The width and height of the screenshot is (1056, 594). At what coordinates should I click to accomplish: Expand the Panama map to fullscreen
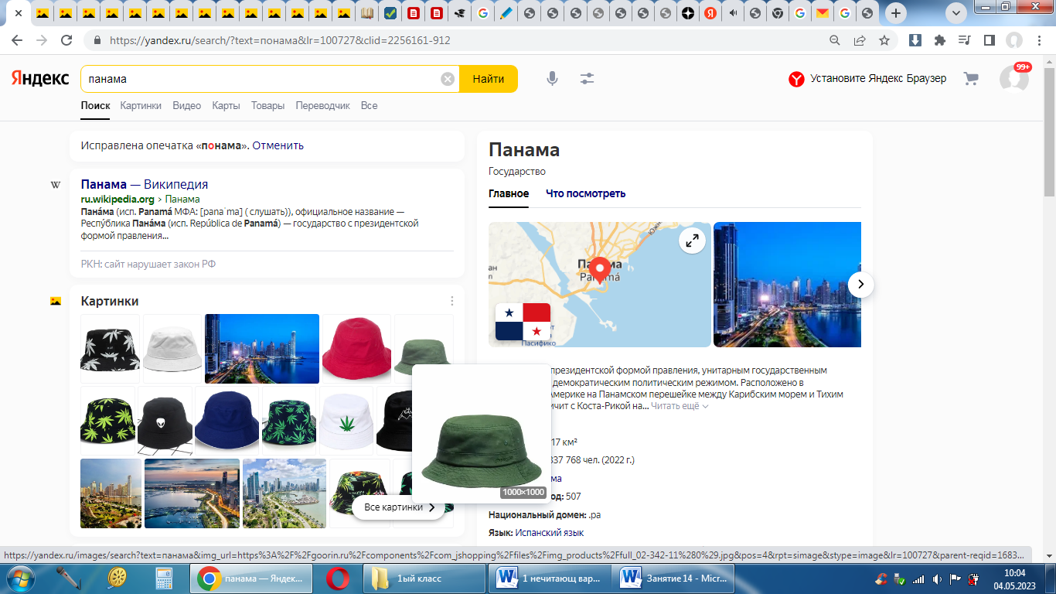[692, 241]
